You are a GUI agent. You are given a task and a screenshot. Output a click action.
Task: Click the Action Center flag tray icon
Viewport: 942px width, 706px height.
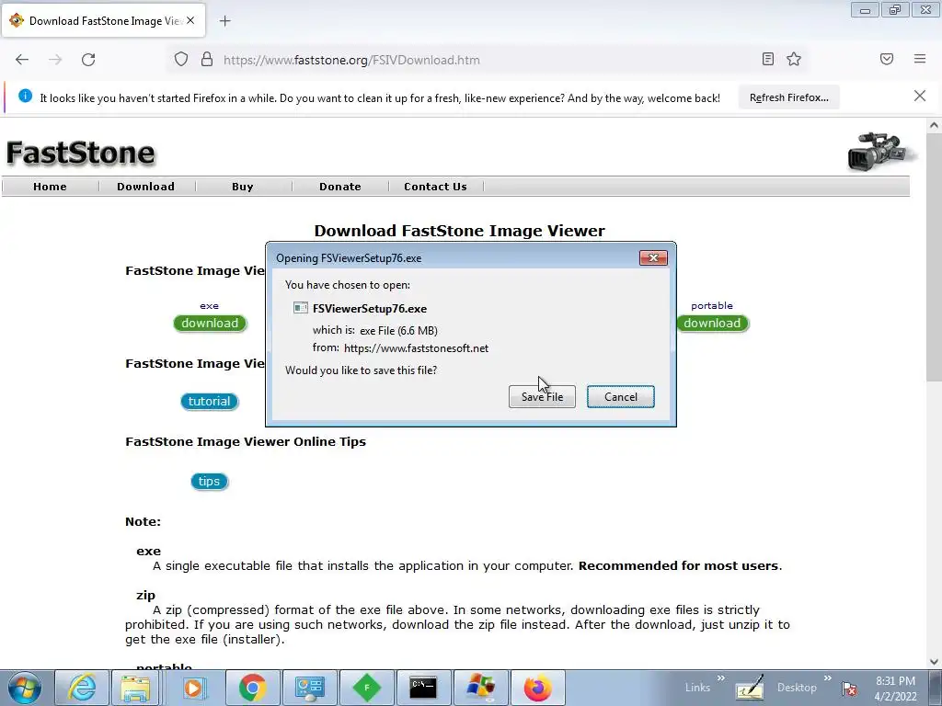tap(849, 689)
